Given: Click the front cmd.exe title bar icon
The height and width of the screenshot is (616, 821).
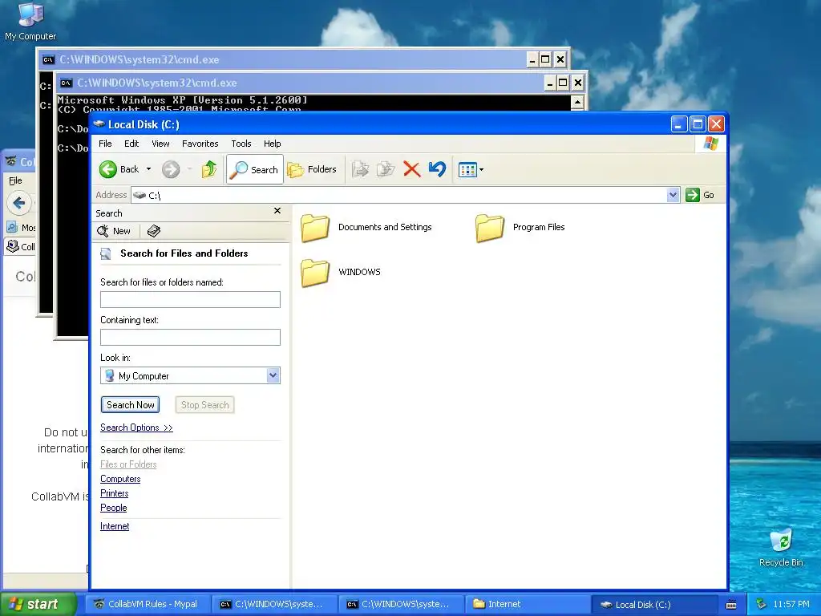Looking at the screenshot, I should click(66, 83).
